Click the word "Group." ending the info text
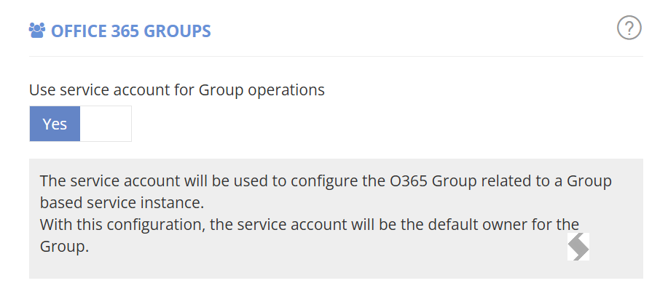This screenshot has height=286, width=652. coord(64,247)
